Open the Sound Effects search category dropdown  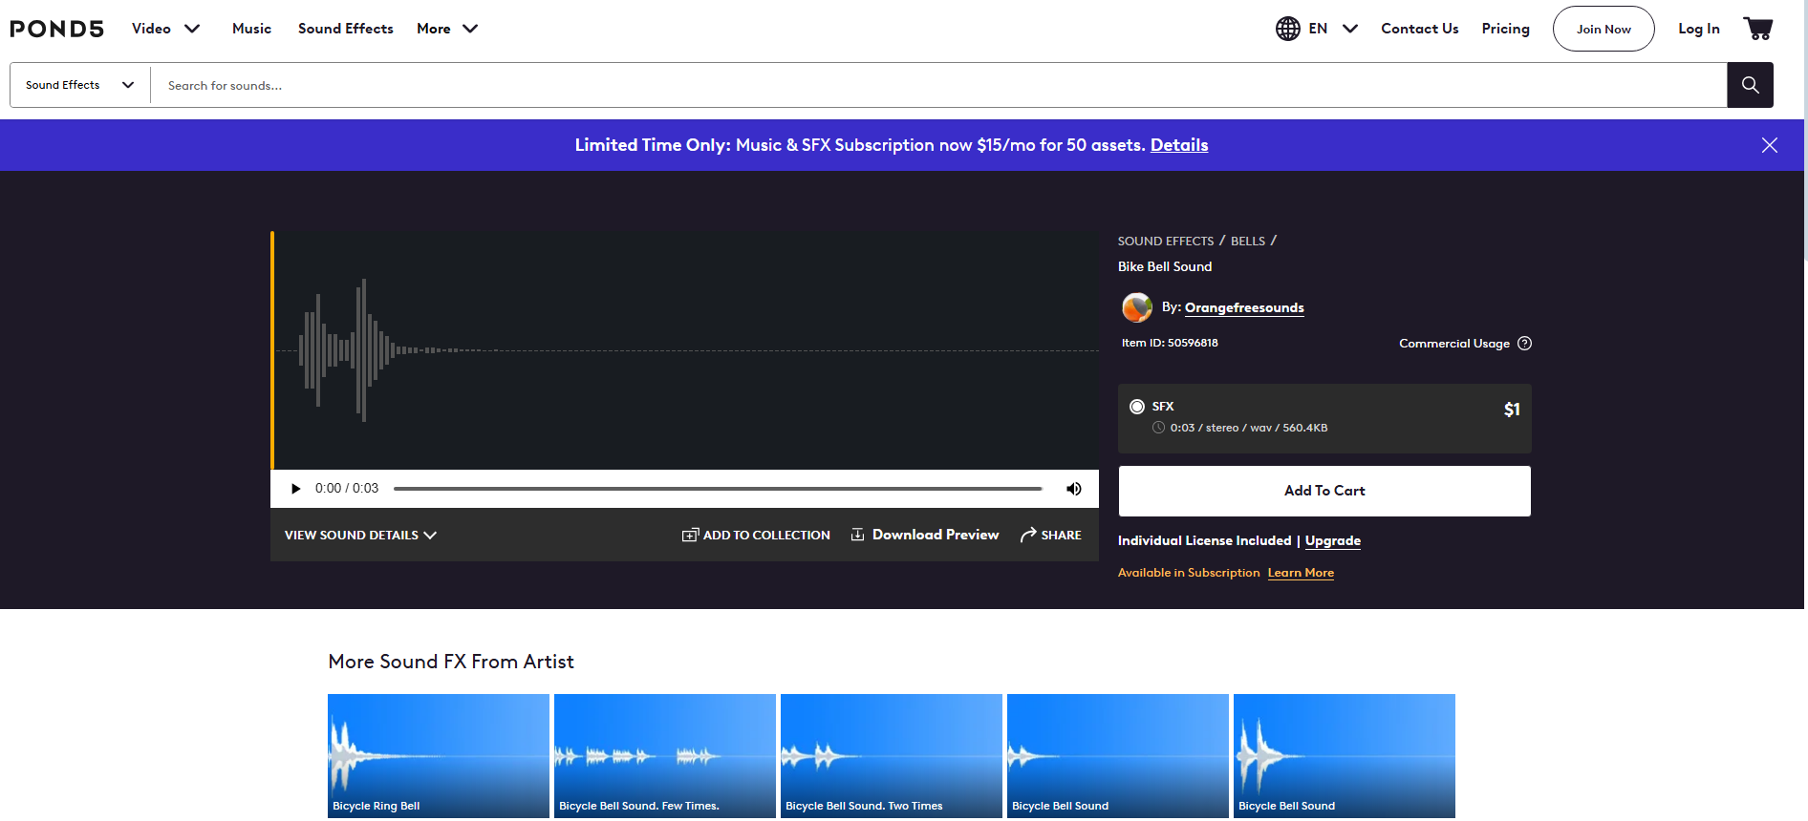[80, 85]
